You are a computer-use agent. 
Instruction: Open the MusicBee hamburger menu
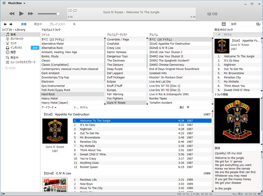(x=4, y=3)
